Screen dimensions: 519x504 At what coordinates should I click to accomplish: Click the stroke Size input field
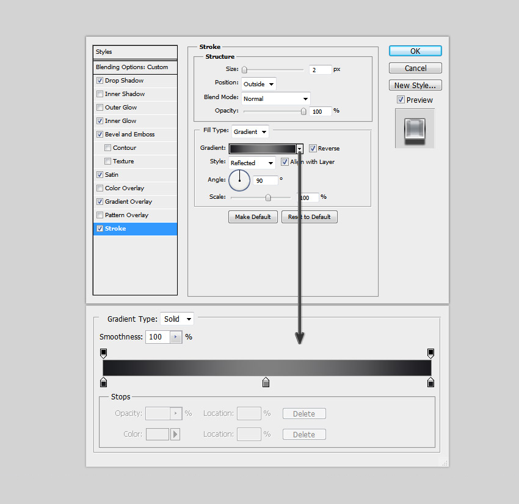point(320,70)
